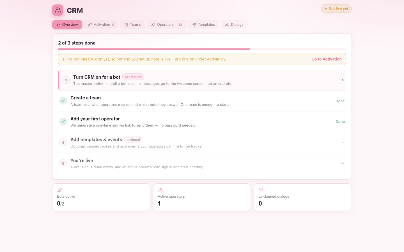Click the Overview tab grid icon

tap(58, 25)
